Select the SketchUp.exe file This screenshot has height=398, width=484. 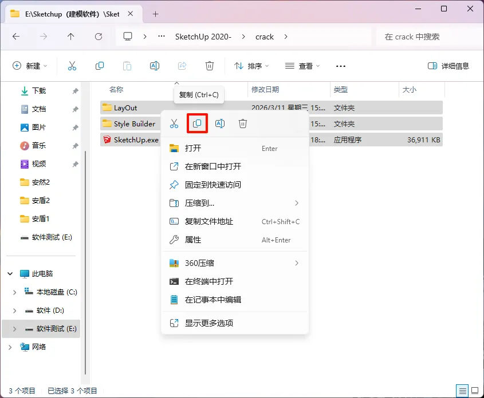click(136, 140)
